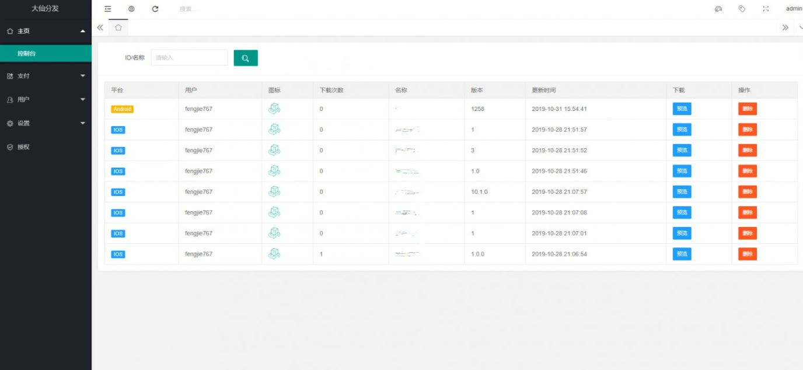Viewport: 803px width, 370px height.
Task: Focus the ID/名称 input field
Action: click(x=189, y=58)
